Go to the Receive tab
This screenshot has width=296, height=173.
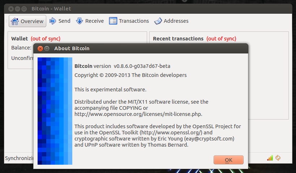(x=90, y=21)
